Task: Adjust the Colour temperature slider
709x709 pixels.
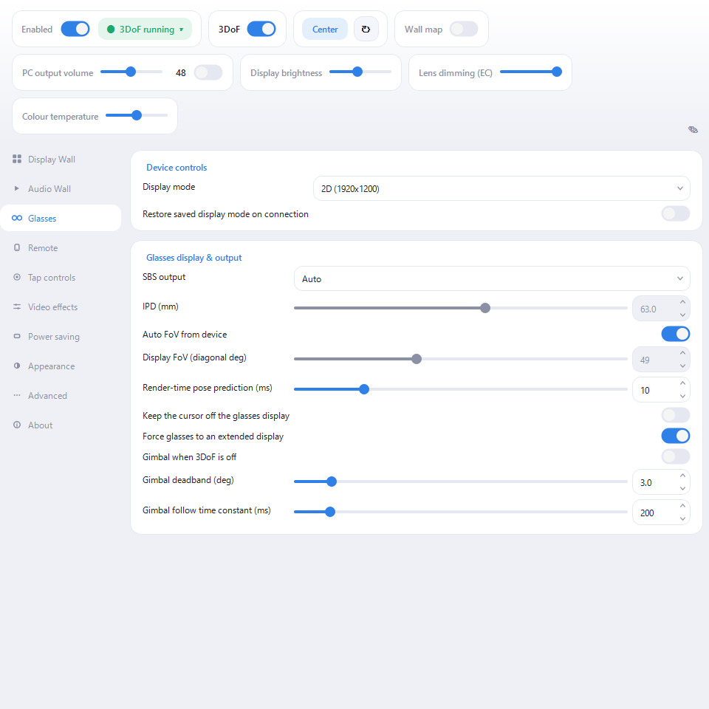Action: pyautogui.click(x=137, y=115)
